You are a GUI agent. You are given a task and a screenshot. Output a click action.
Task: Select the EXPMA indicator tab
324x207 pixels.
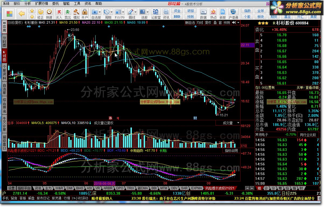point(197,188)
